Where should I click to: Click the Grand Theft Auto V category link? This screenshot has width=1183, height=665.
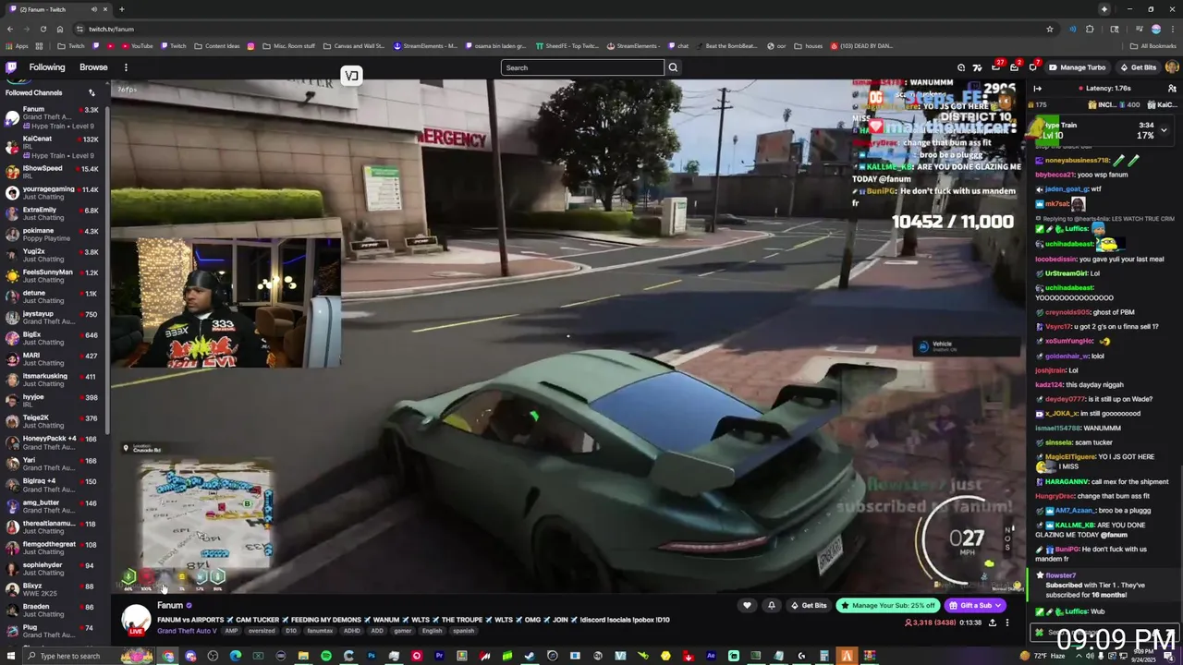[x=187, y=631]
